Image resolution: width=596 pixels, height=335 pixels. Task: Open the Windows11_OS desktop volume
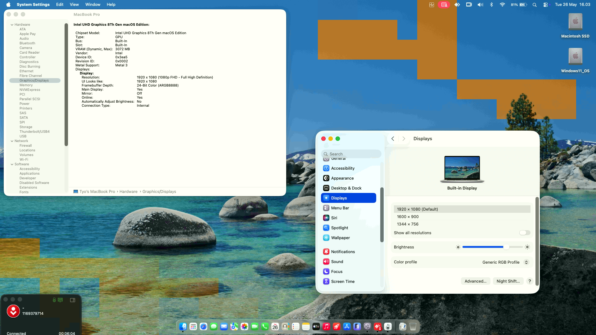coord(575,60)
